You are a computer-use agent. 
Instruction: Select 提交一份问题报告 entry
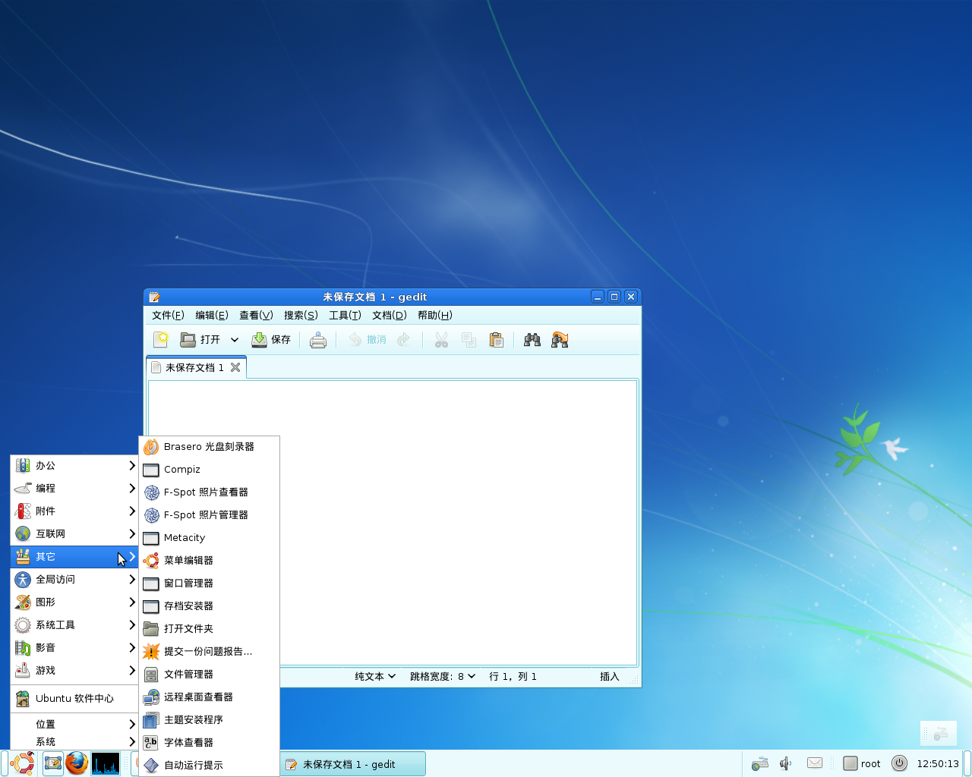(209, 652)
